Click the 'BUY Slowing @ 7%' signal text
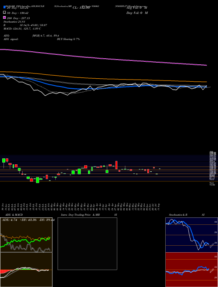The image size is (218, 287). click(x=68, y=39)
